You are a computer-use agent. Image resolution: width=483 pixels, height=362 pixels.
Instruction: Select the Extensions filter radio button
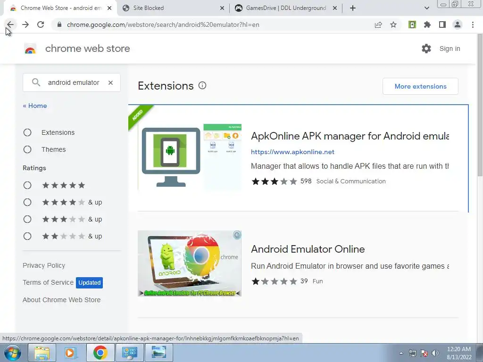(27, 132)
